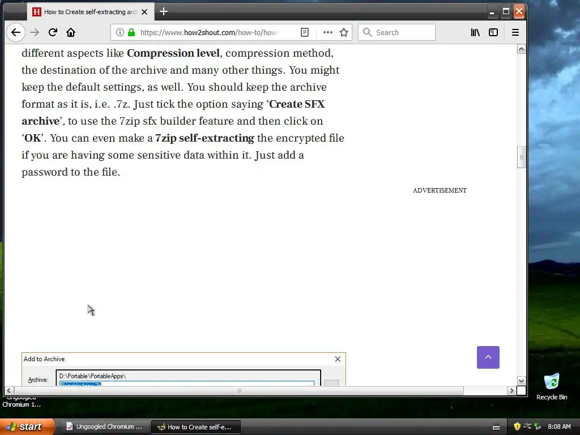
Task: Switch to Ungoogled Chromium taskbar window
Action: point(105,427)
